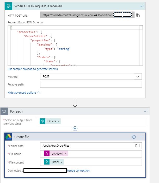Open the HTTP trigger ellipsis menu
The width and height of the screenshot is (159, 183).
[142, 6]
